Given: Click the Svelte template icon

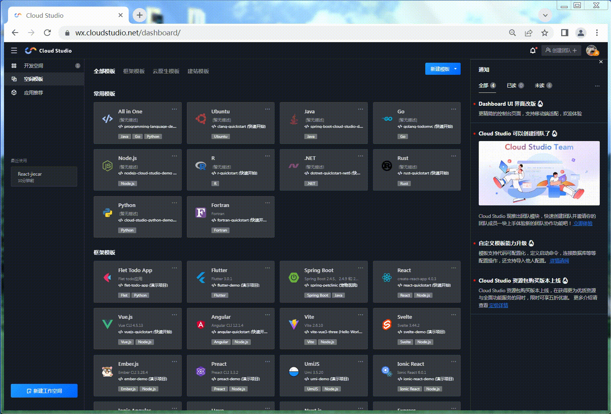Looking at the screenshot, I should 387,324.
